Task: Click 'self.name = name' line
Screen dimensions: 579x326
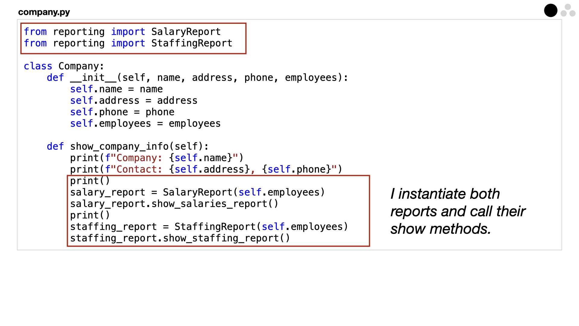Action: 116,89
